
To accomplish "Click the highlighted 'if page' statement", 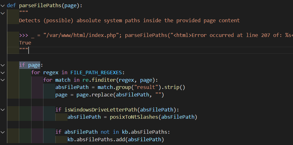I will point(30,65).
